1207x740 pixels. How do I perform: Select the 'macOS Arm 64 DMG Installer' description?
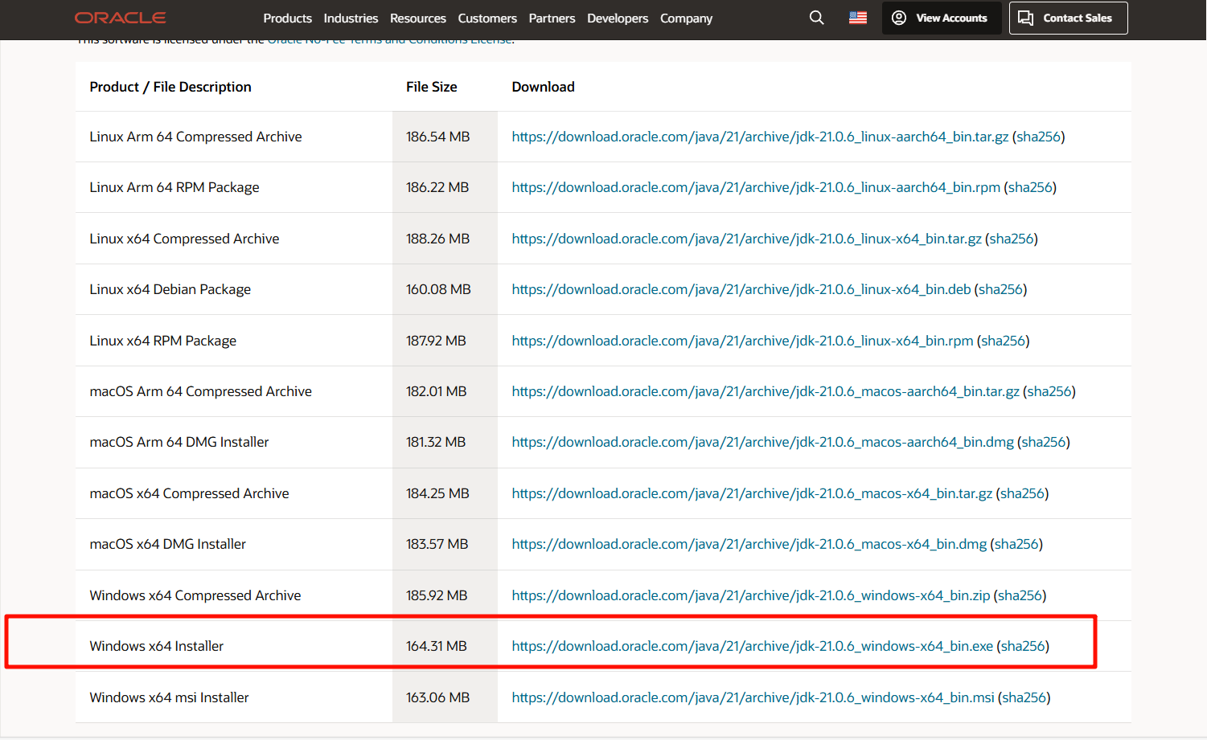(x=179, y=442)
